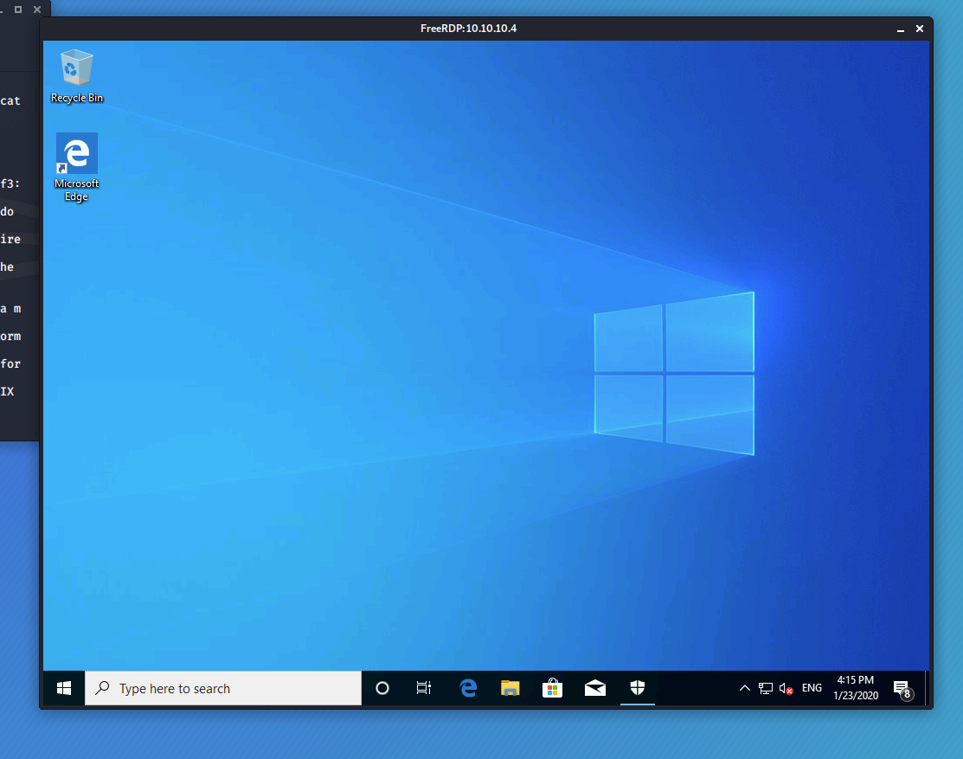Screen dimensions: 963x759
Task: Open Cortana from the taskbar circle
Action: tap(382, 688)
